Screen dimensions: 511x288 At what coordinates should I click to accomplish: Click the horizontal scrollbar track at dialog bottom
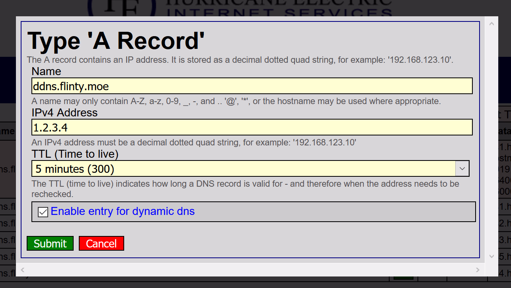[x=251, y=270]
